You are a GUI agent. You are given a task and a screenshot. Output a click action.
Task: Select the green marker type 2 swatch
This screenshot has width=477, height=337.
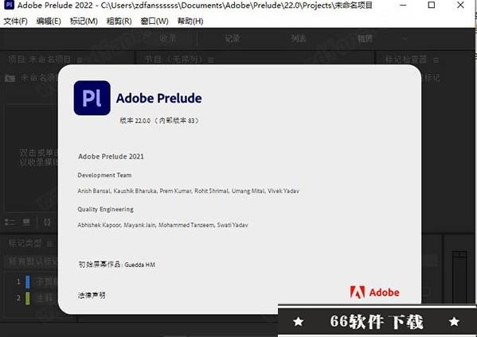(x=28, y=298)
